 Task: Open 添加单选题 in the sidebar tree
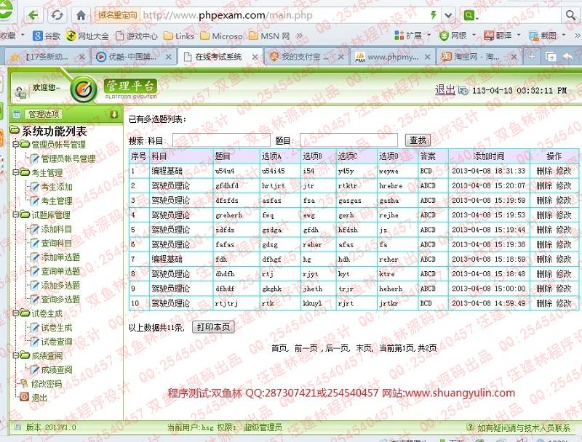tap(60, 257)
